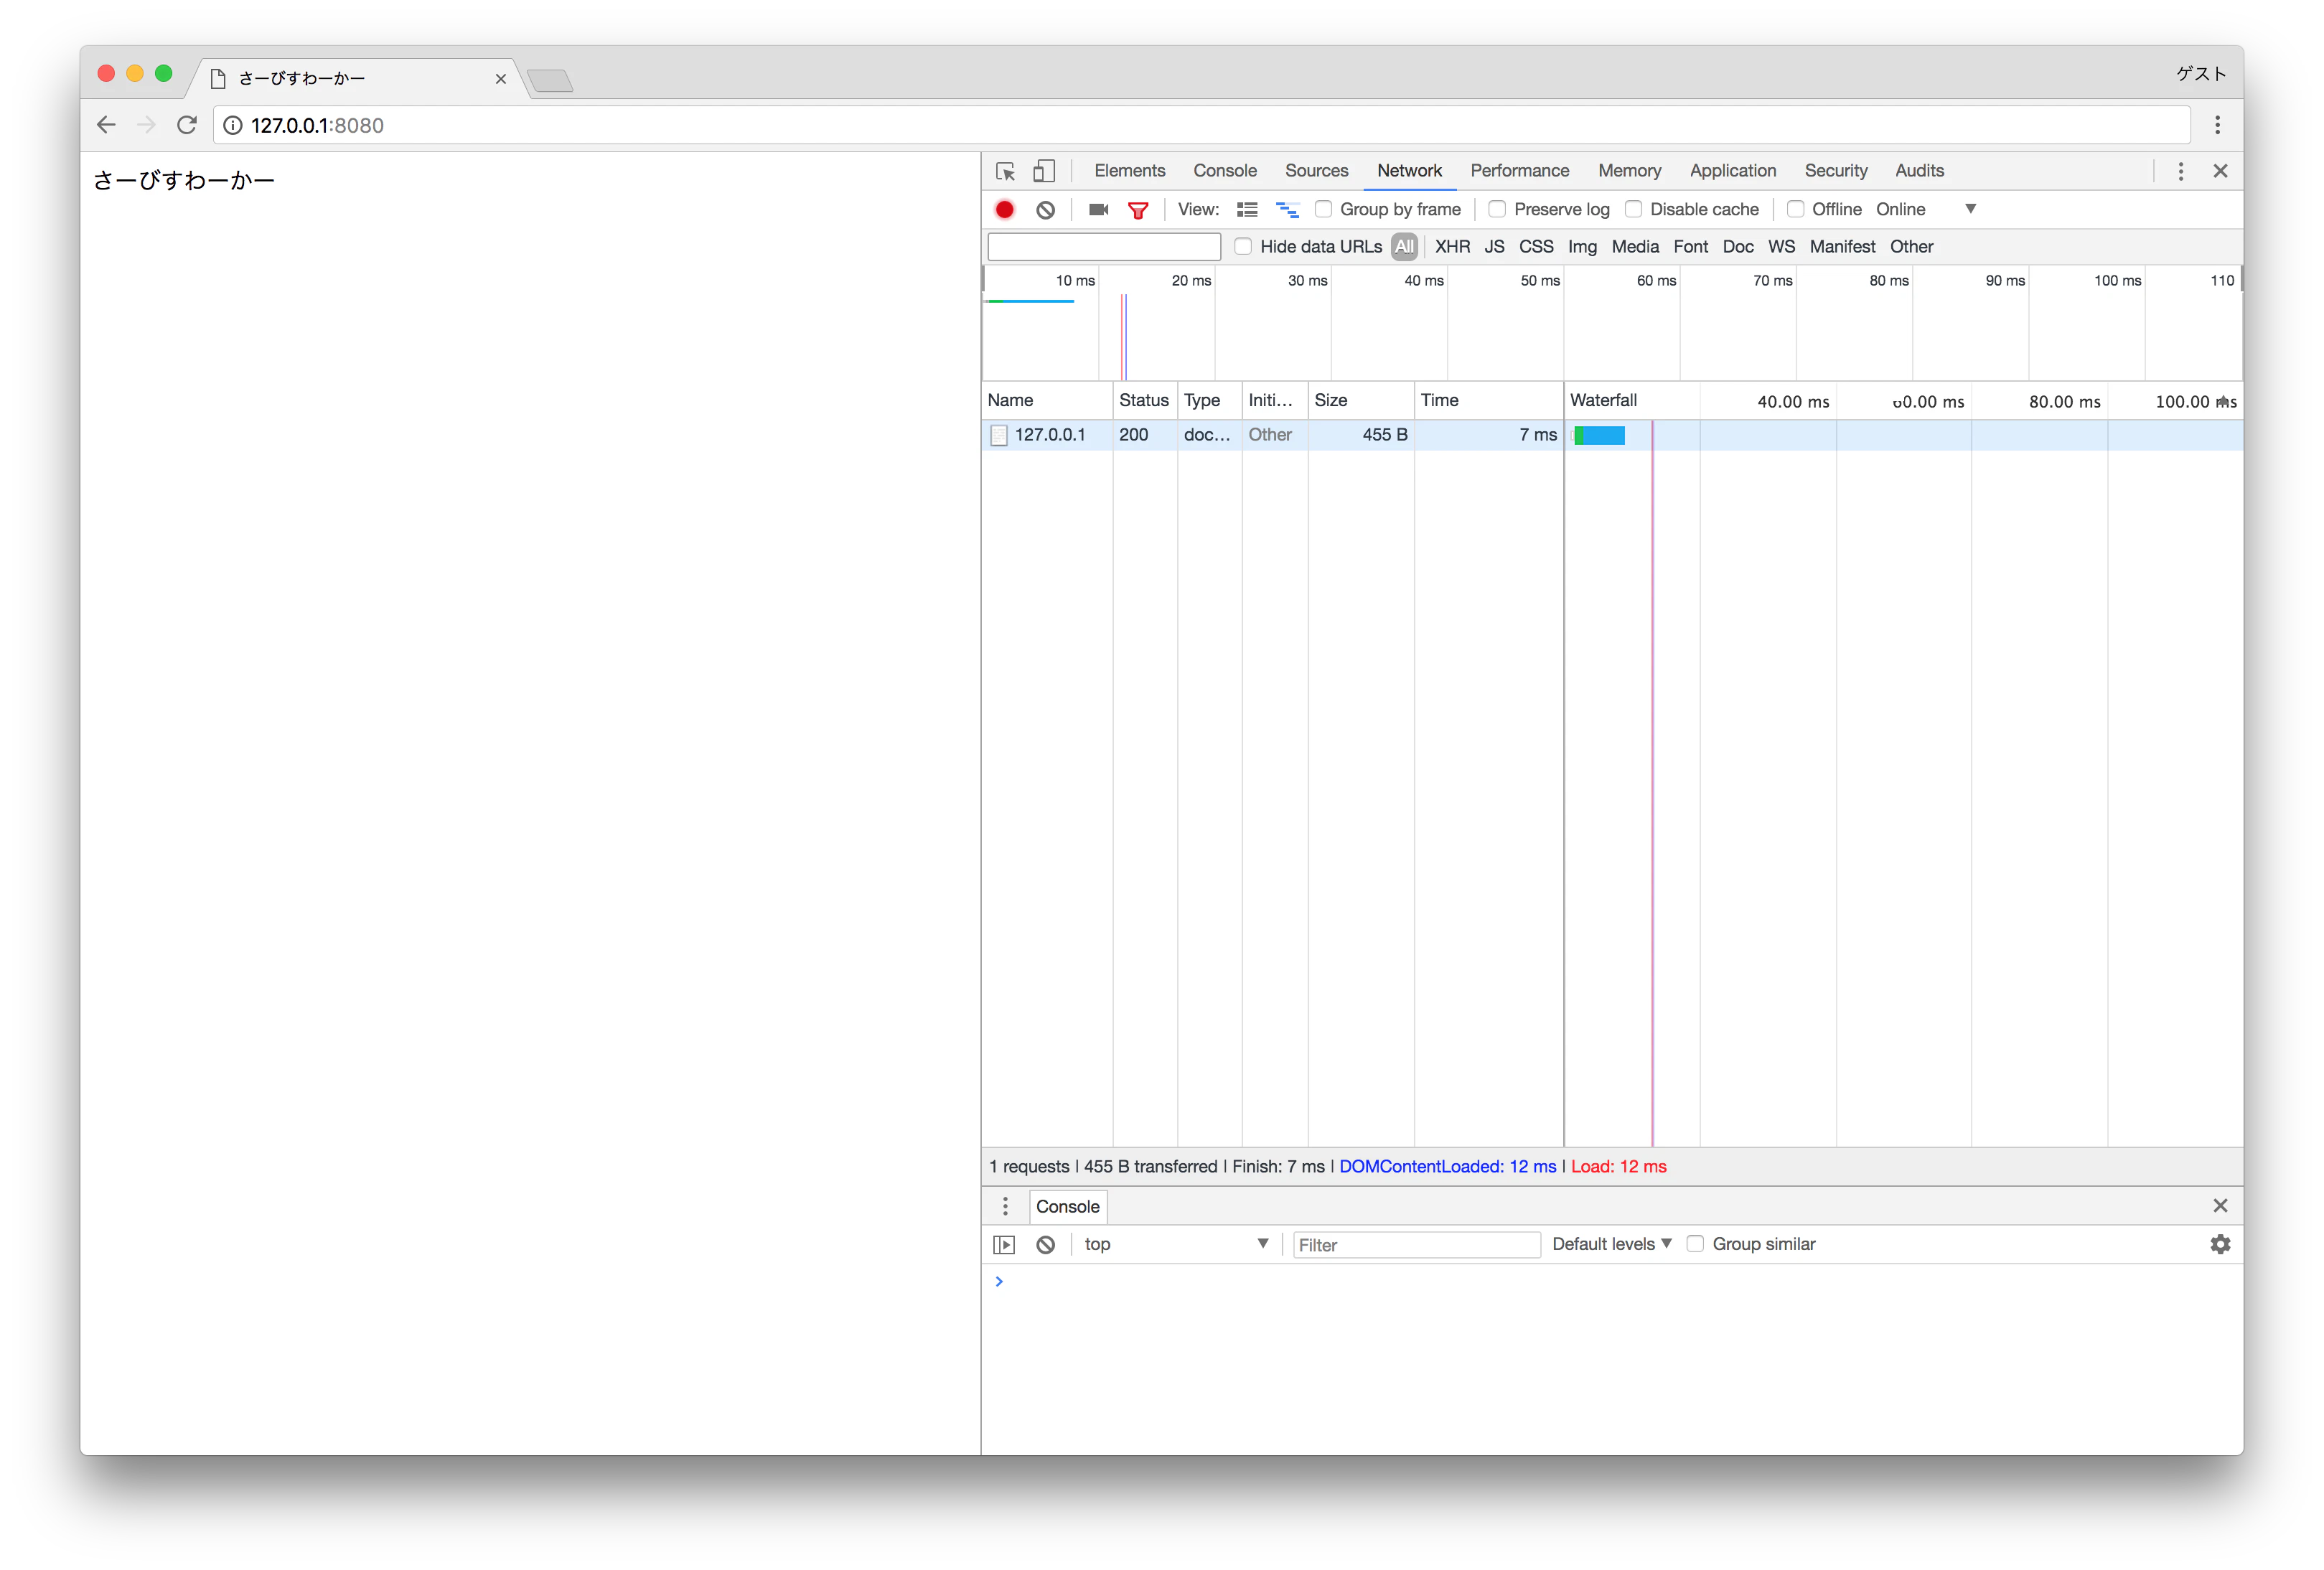Stop recording the network log
The image size is (2324, 1570).
point(1005,209)
